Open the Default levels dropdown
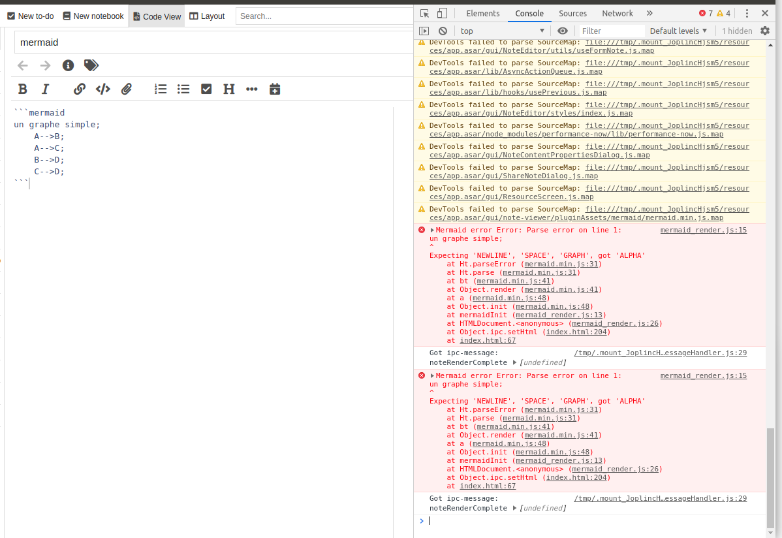 tap(678, 31)
